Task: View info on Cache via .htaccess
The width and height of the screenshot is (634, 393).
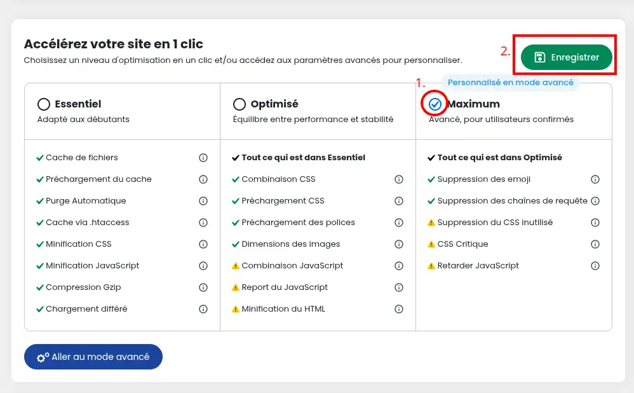Action: [203, 223]
